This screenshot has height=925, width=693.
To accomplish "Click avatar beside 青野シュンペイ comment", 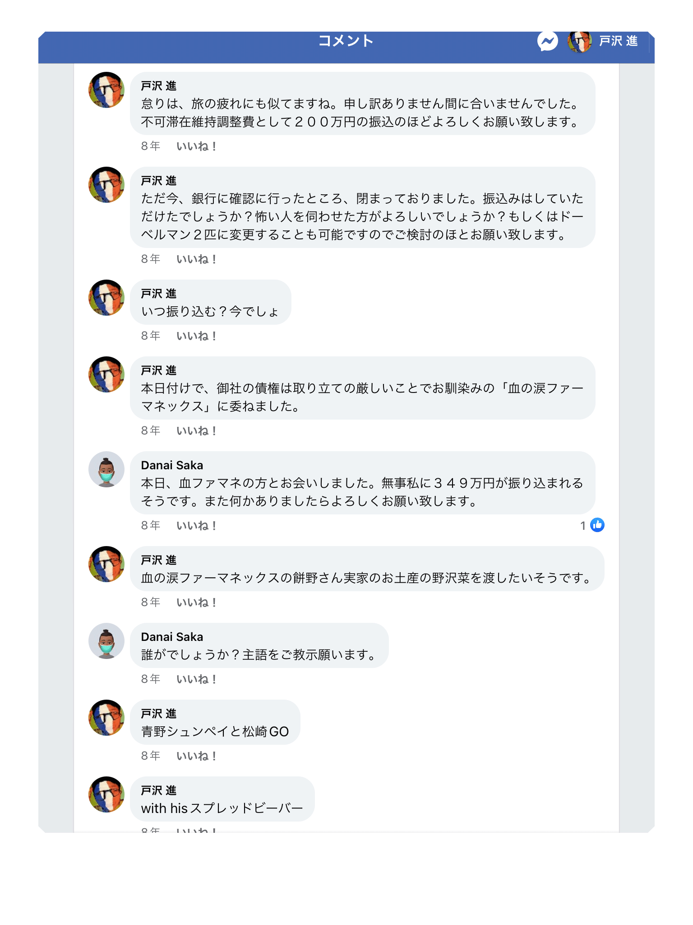I will coord(106,718).
